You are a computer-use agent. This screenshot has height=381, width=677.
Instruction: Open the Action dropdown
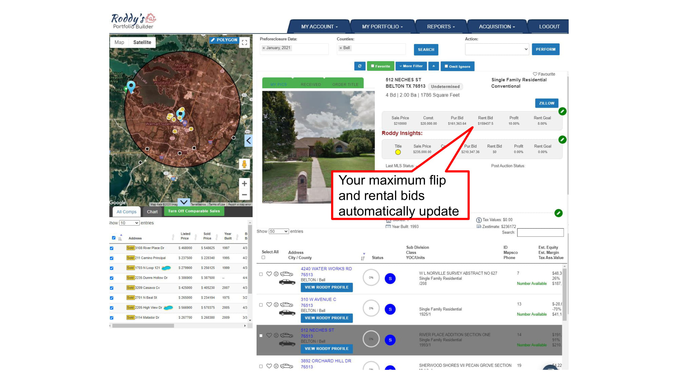[x=497, y=49]
